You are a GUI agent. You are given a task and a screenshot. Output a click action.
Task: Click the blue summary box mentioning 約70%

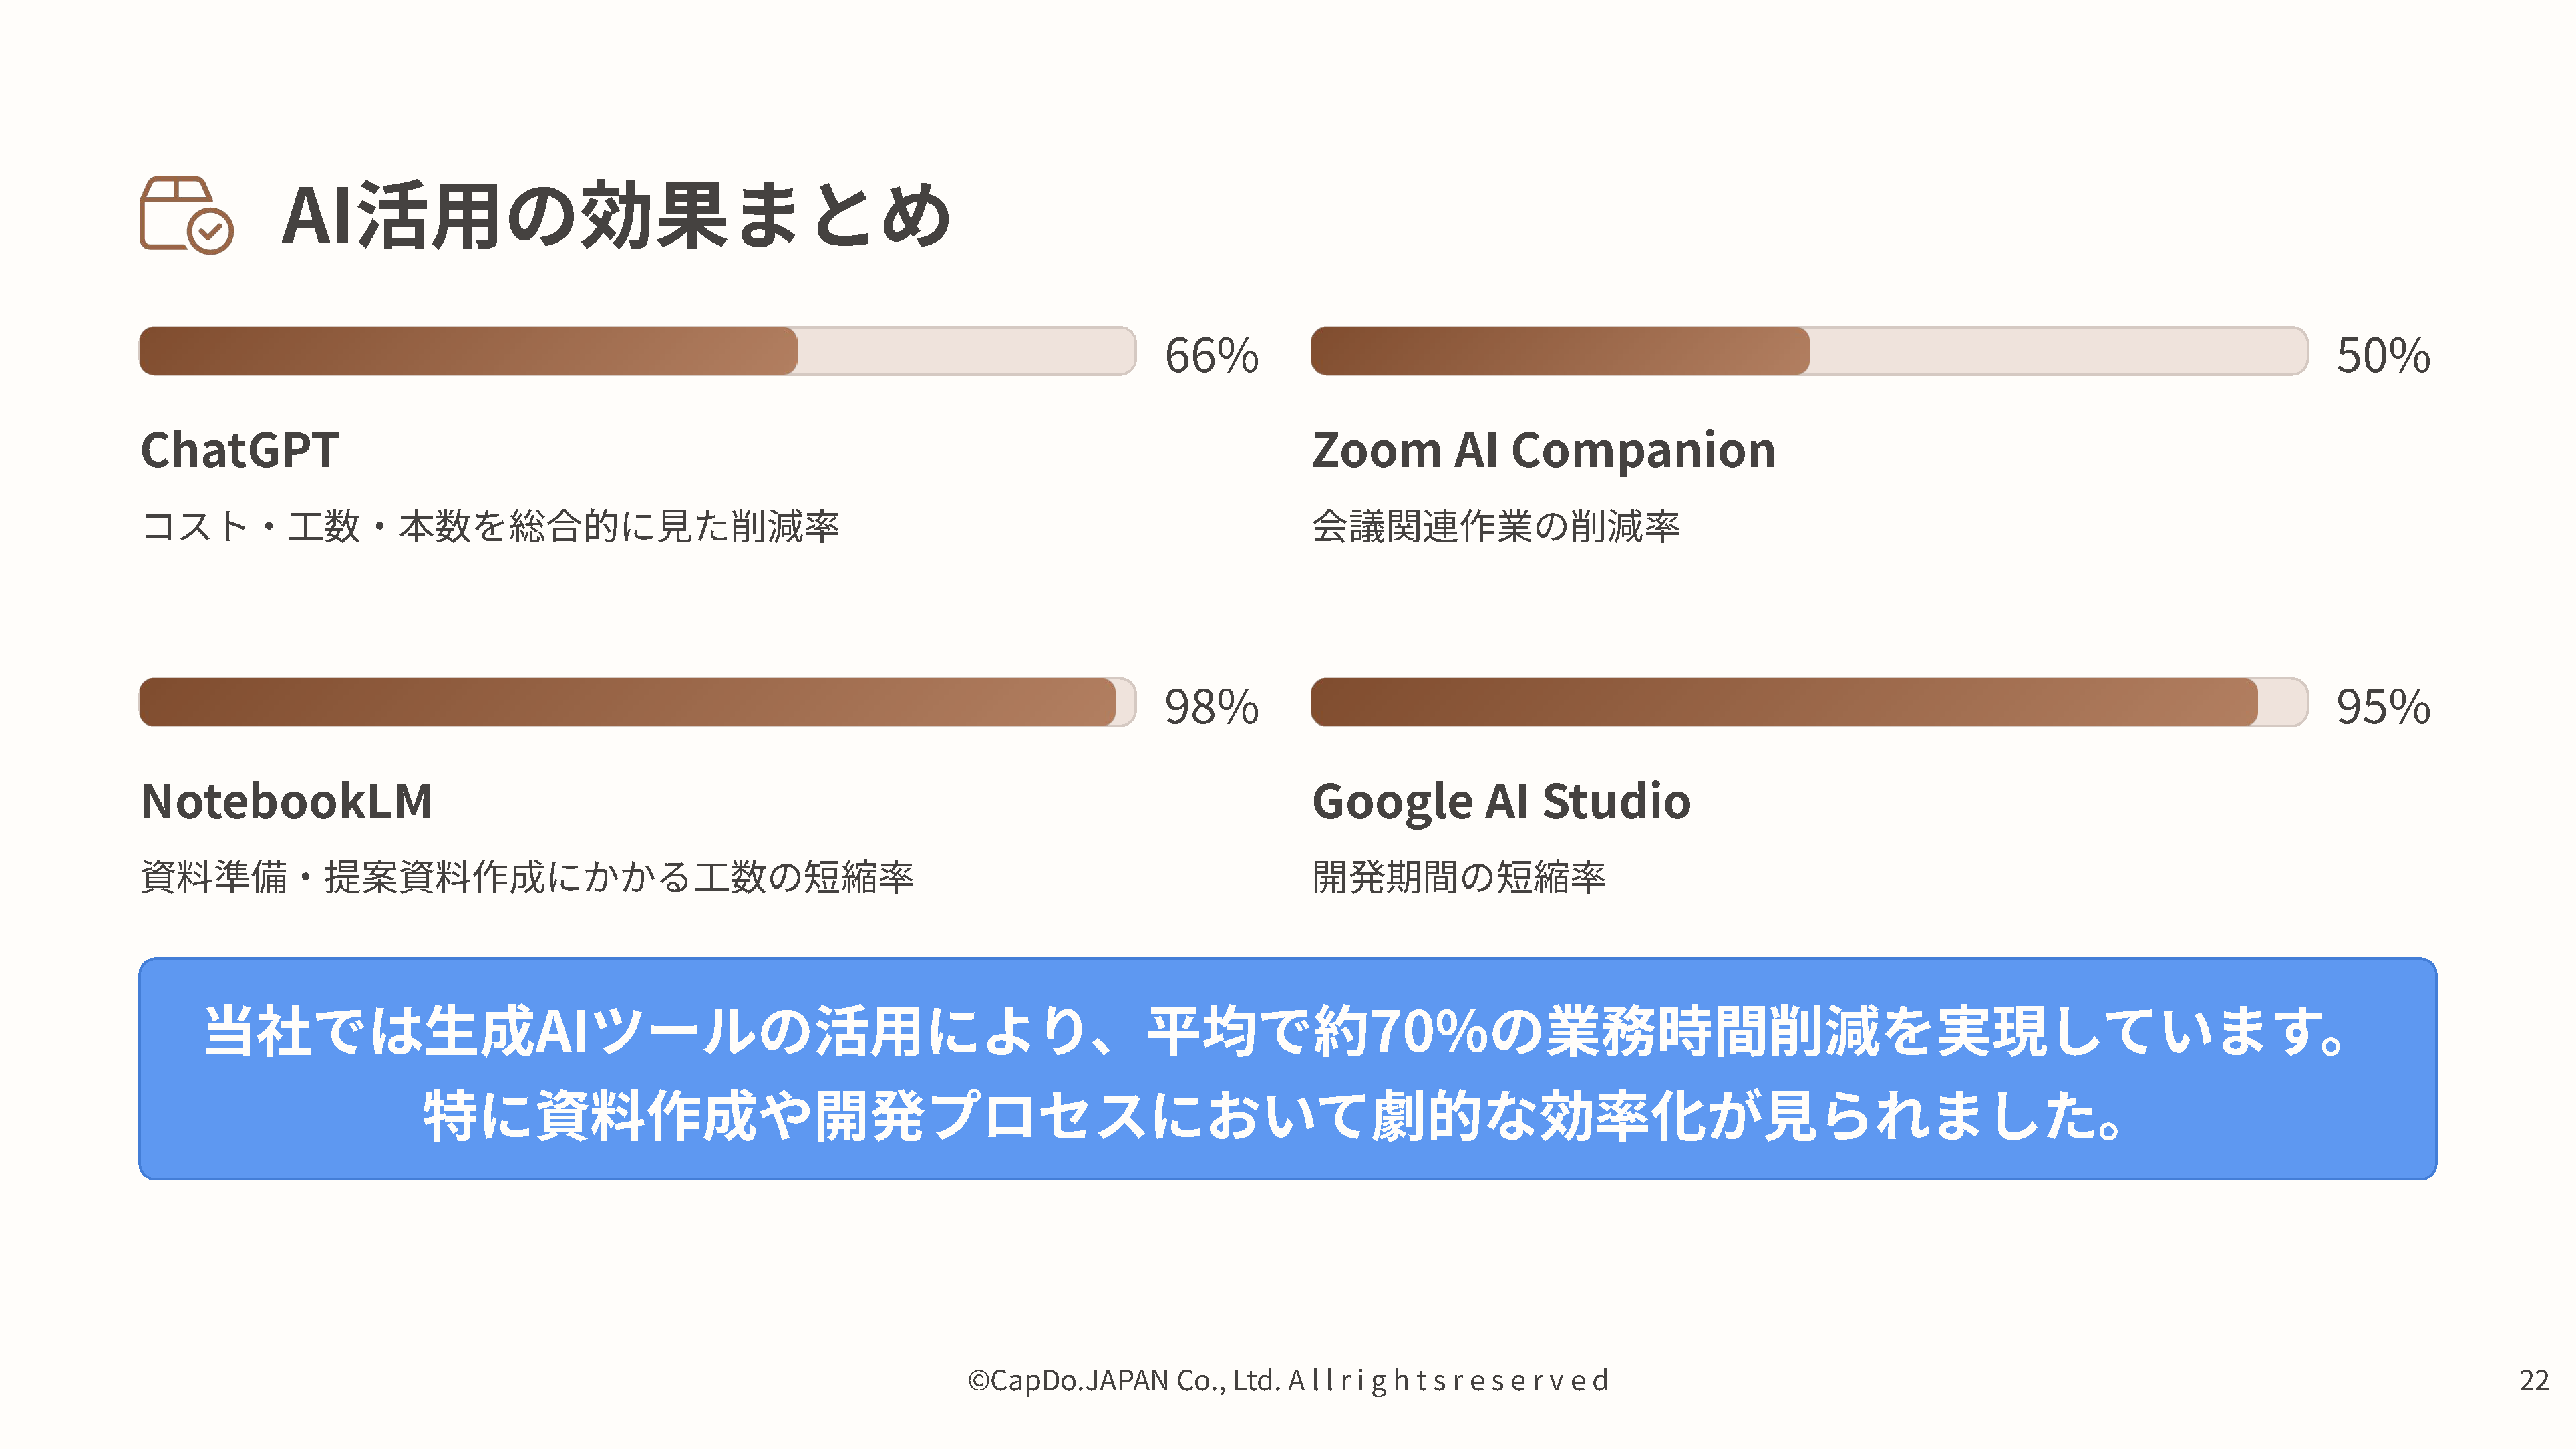click(1287, 1069)
